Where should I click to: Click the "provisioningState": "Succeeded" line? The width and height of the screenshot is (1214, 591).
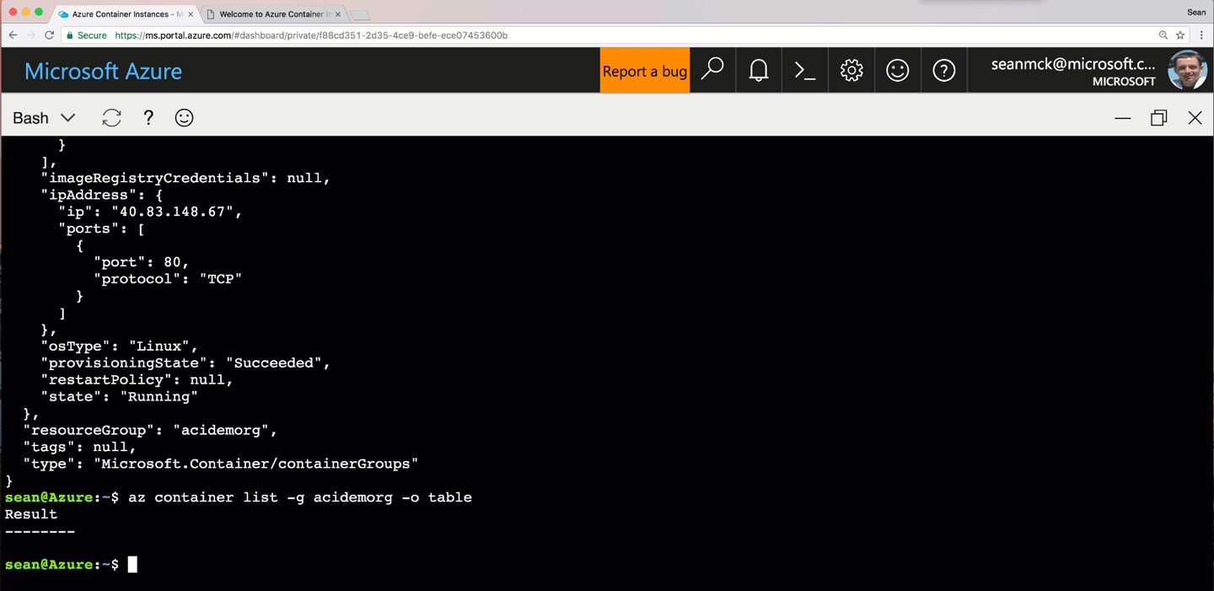pos(185,363)
